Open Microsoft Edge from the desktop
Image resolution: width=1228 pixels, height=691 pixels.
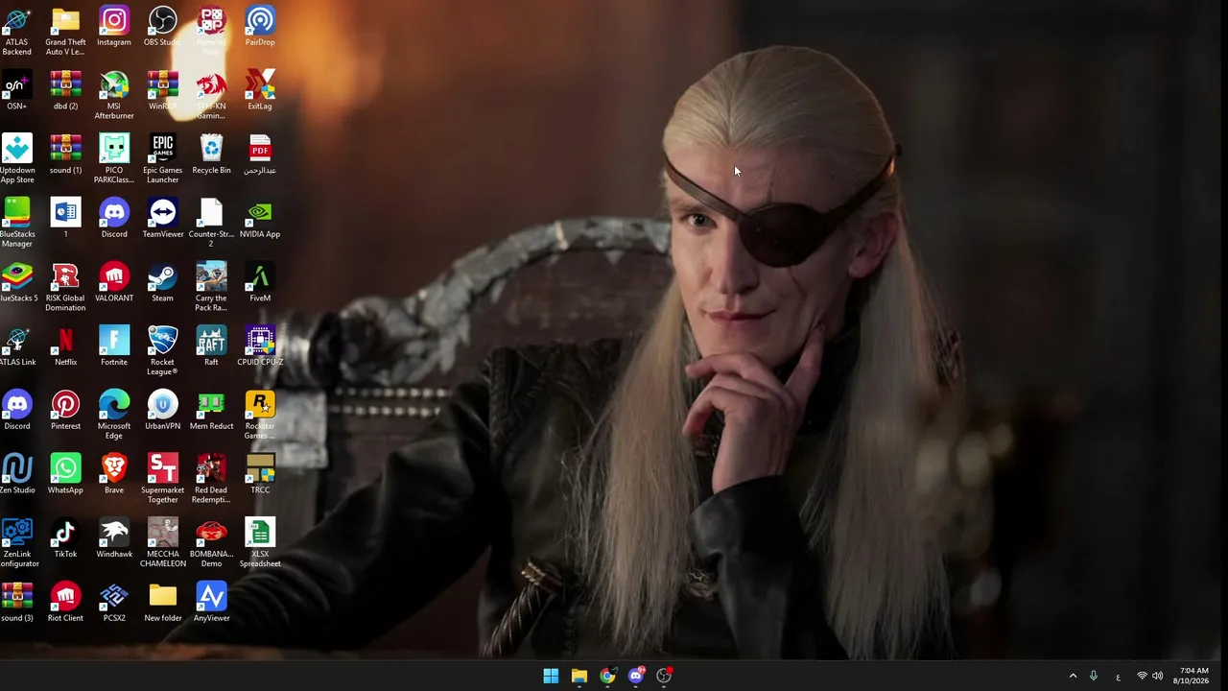pyautogui.click(x=114, y=416)
